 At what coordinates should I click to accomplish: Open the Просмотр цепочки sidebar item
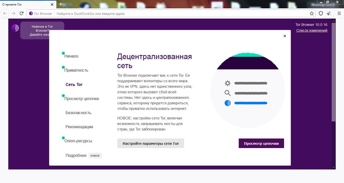[x=82, y=99]
